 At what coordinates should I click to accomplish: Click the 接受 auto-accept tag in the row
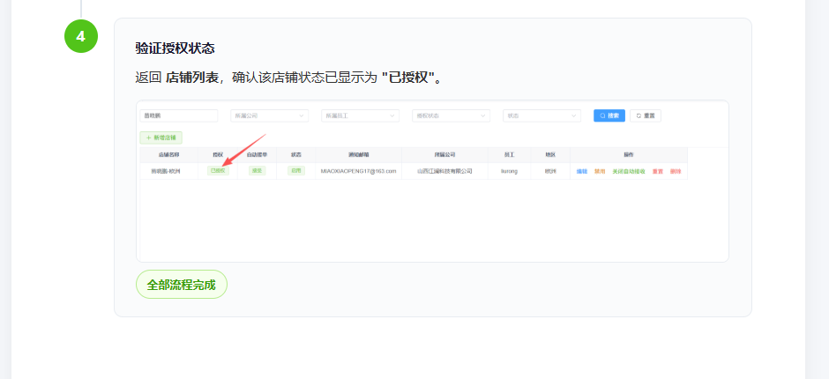click(257, 171)
